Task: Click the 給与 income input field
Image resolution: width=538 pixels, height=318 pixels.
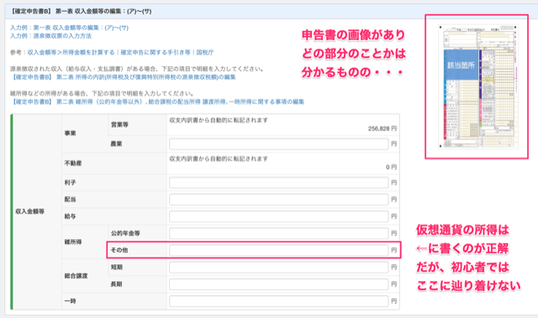Action: pos(278,216)
